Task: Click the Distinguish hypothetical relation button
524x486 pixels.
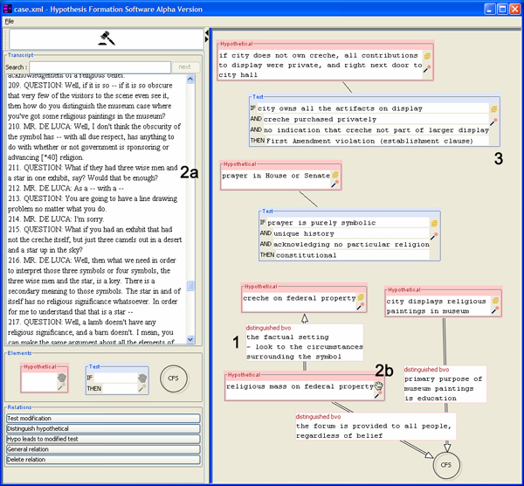Action: [x=103, y=428]
